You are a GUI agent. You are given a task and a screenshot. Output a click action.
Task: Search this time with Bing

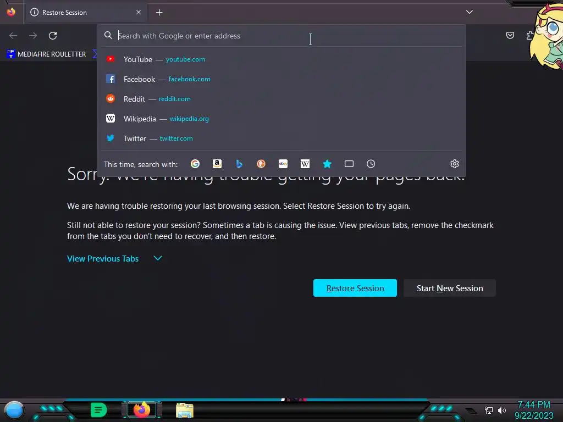click(239, 164)
